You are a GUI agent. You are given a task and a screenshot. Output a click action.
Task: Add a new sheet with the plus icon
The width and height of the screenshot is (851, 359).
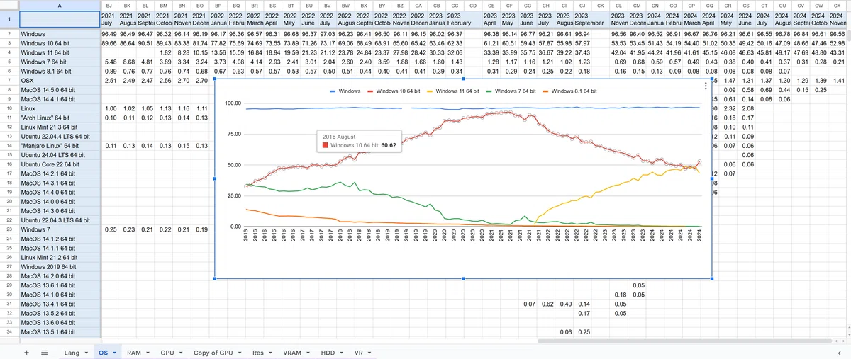[27, 352]
